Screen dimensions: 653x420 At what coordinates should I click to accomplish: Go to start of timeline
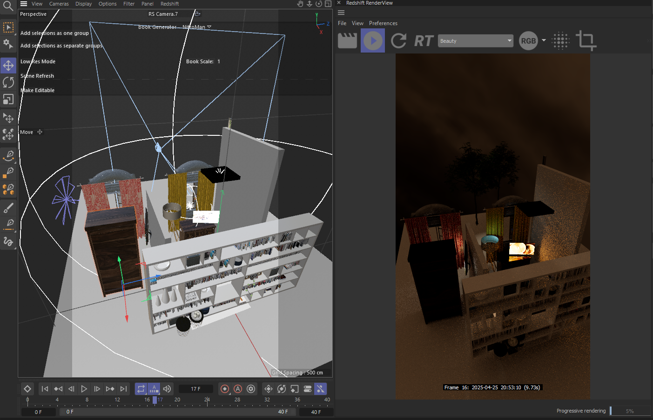pos(45,389)
